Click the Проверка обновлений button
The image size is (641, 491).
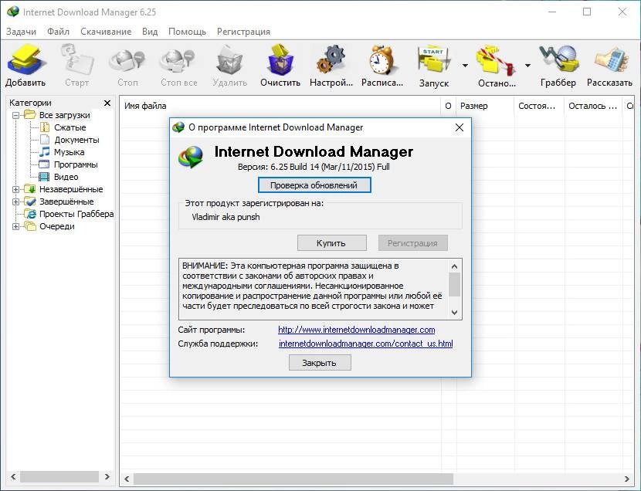pyautogui.click(x=314, y=185)
